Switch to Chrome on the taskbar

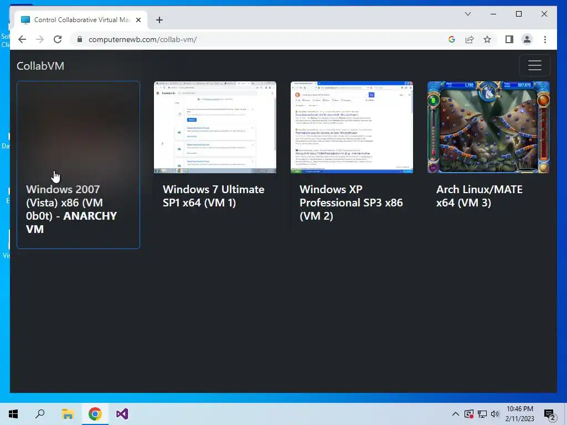coord(95,414)
